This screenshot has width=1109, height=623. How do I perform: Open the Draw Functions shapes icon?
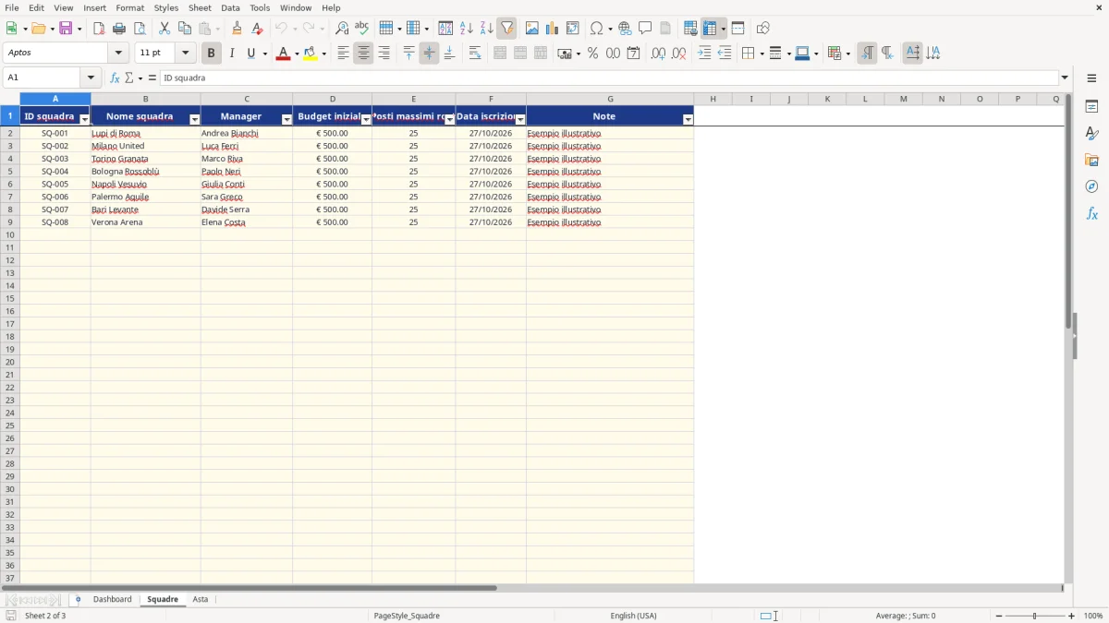pos(763,29)
